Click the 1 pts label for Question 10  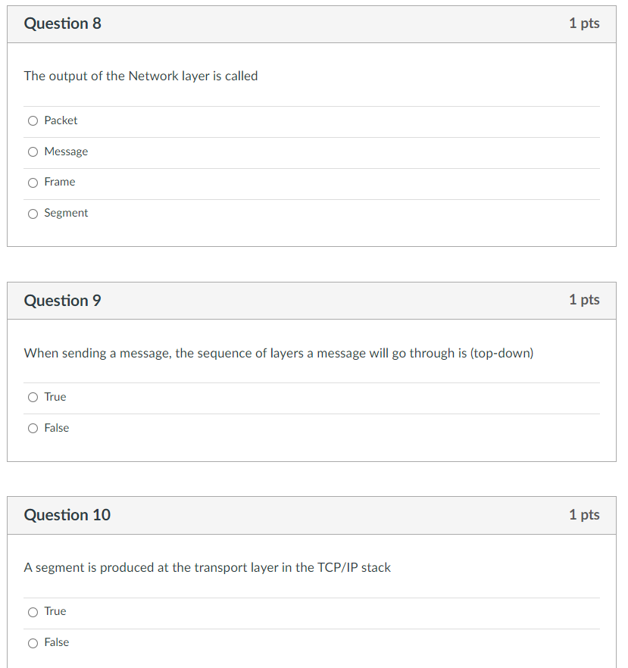click(x=584, y=515)
